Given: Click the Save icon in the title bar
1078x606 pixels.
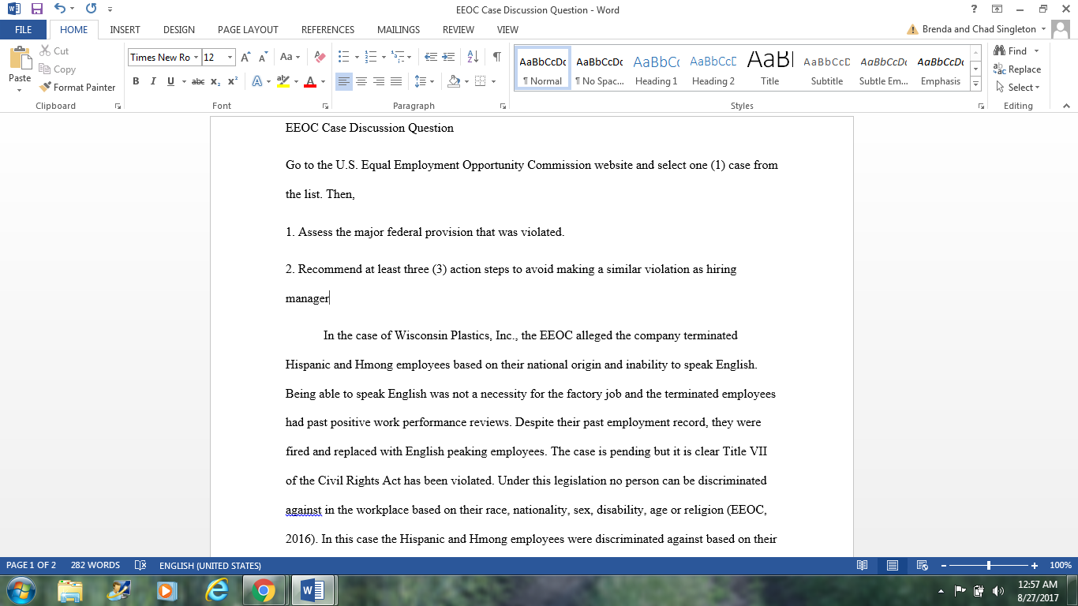Looking at the screenshot, I should coord(36,9).
